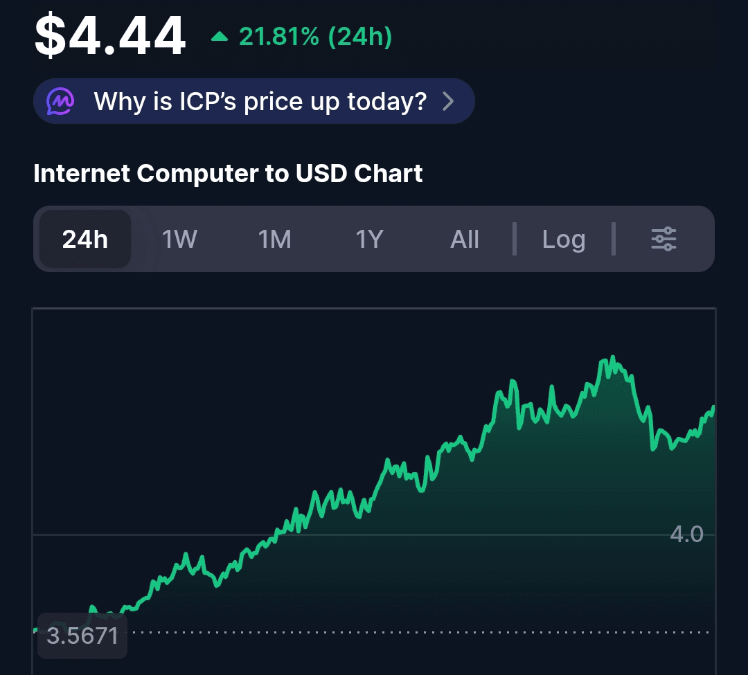The image size is (748, 675).
Task: Click the rightmost end of the price line
Action: (x=713, y=408)
